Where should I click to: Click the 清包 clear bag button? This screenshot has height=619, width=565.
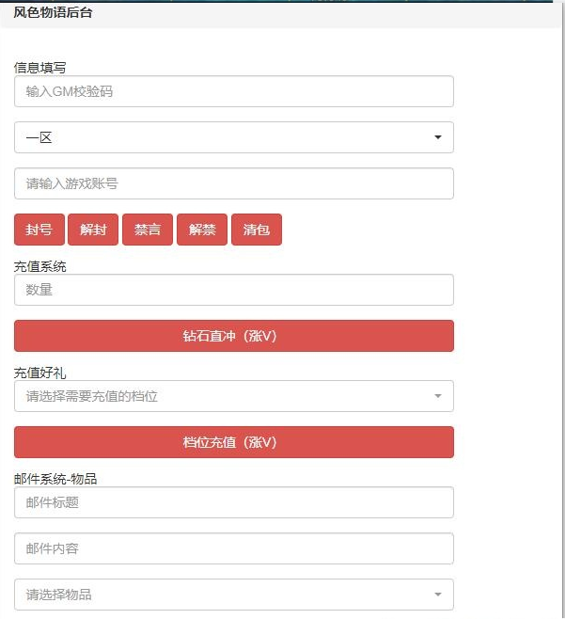tap(257, 230)
